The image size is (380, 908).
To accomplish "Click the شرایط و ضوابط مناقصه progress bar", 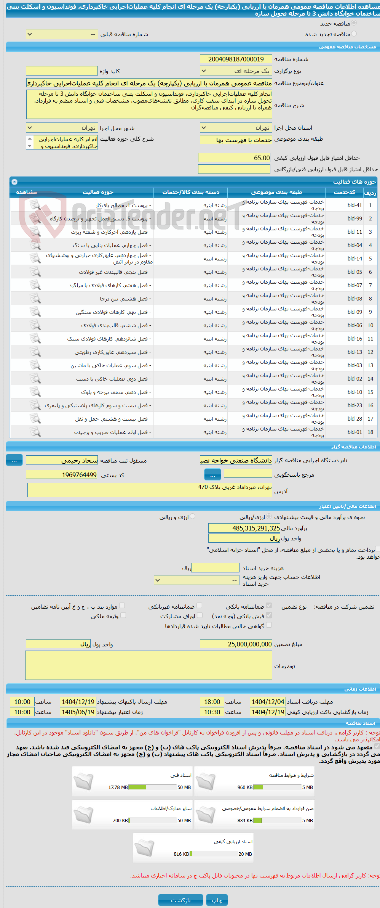I will pyautogui.click(x=278, y=787).
